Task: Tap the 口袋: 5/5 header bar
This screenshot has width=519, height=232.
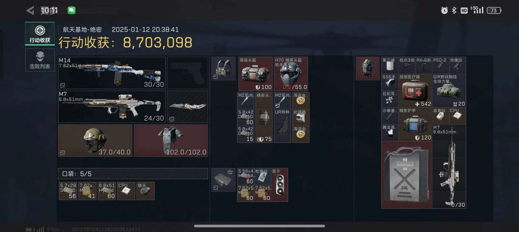Action: pyautogui.click(x=133, y=173)
